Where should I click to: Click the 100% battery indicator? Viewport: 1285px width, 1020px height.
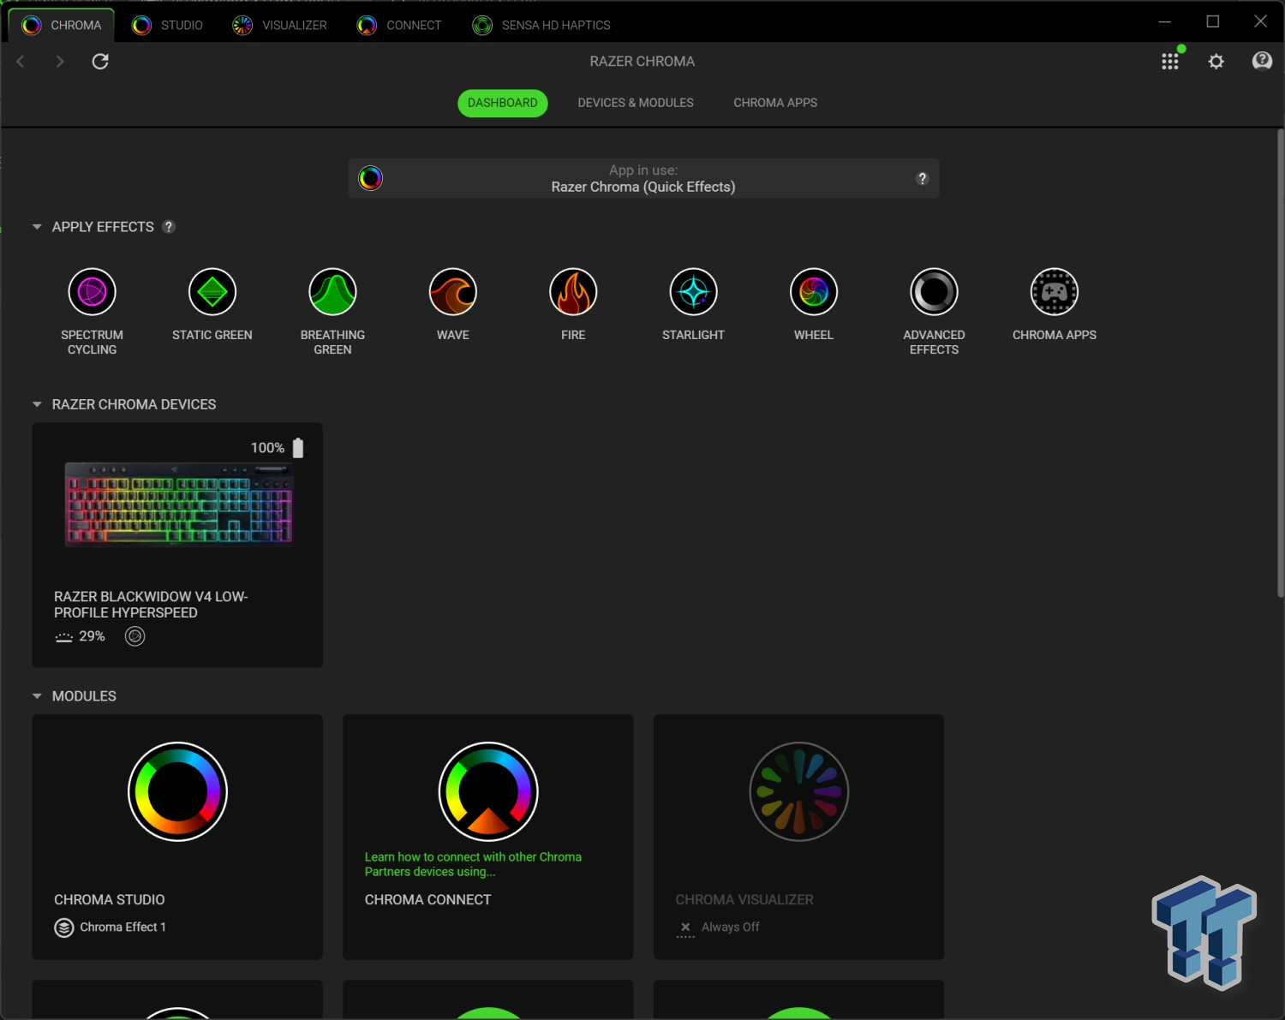tap(277, 448)
